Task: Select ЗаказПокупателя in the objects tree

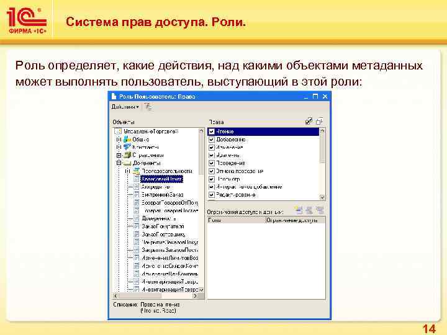Action: pos(163,226)
